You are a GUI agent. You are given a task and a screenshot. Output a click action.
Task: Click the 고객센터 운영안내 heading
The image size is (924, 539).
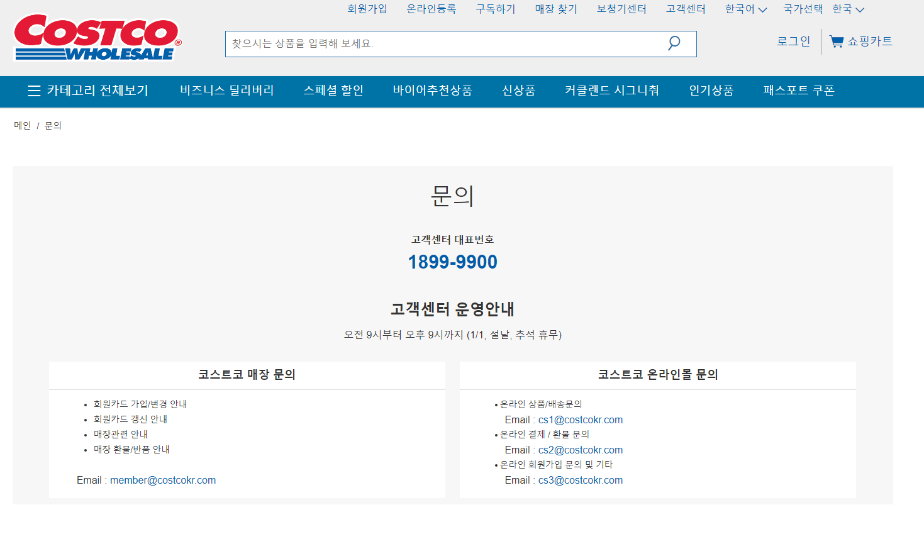click(x=453, y=309)
